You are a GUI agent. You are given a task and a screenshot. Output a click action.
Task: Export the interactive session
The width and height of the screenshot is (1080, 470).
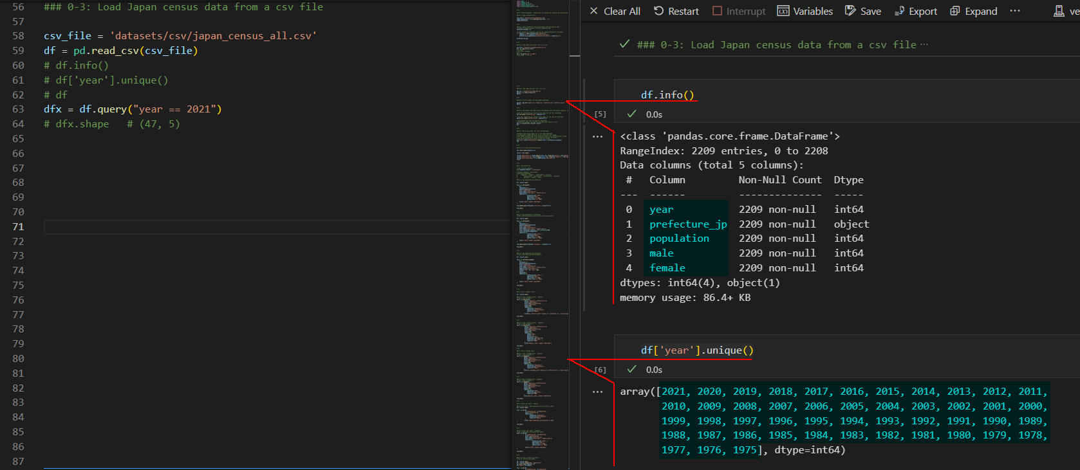click(915, 11)
